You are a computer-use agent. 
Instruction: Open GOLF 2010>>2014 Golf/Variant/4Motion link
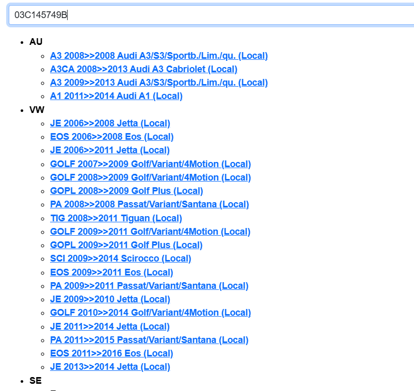pos(150,313)
